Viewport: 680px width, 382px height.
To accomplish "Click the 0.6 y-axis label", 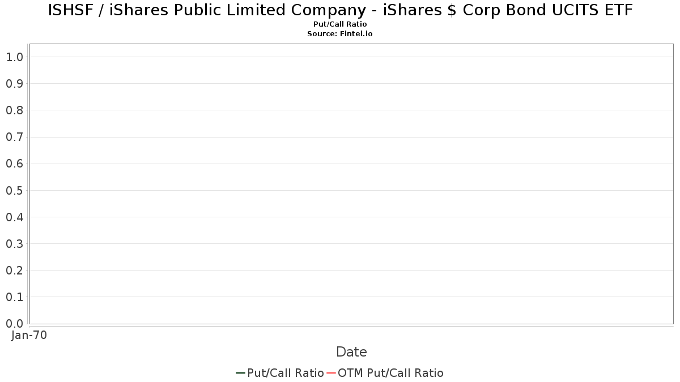I will 14,164.
